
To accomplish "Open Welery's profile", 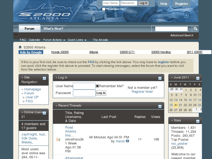I will coord(27,142).
